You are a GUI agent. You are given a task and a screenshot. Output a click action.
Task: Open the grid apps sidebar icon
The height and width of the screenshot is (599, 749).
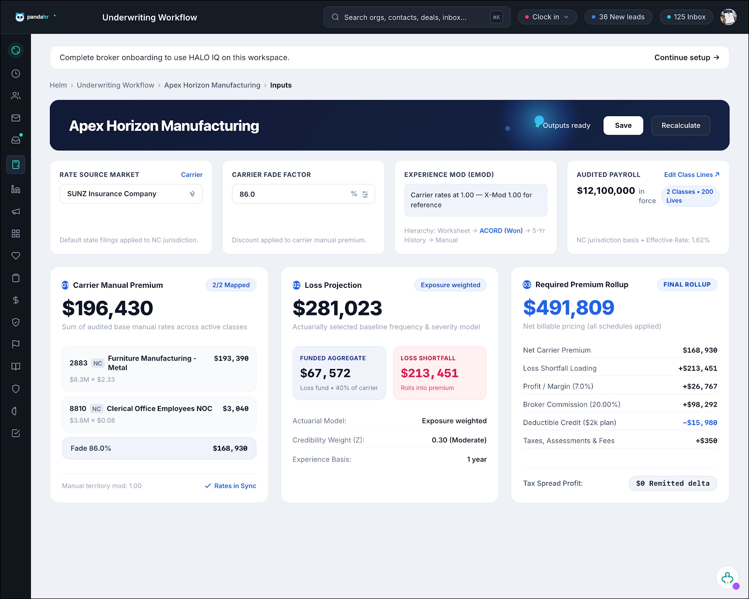[16, 234]
